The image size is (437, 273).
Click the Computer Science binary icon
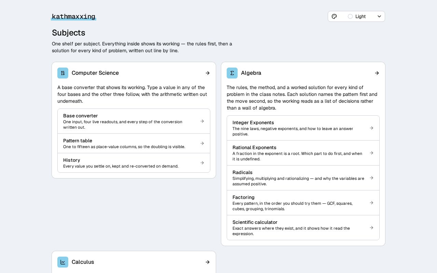63,73
